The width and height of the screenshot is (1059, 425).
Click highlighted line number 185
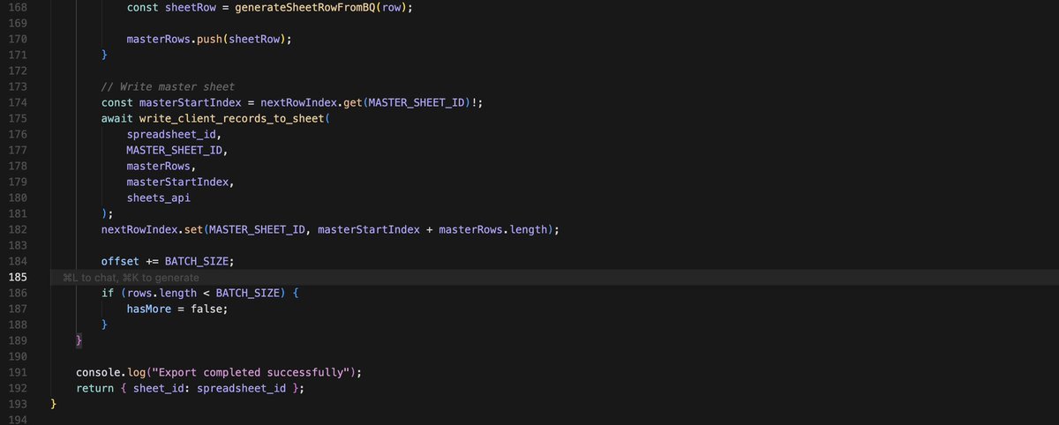pos(16,277)
